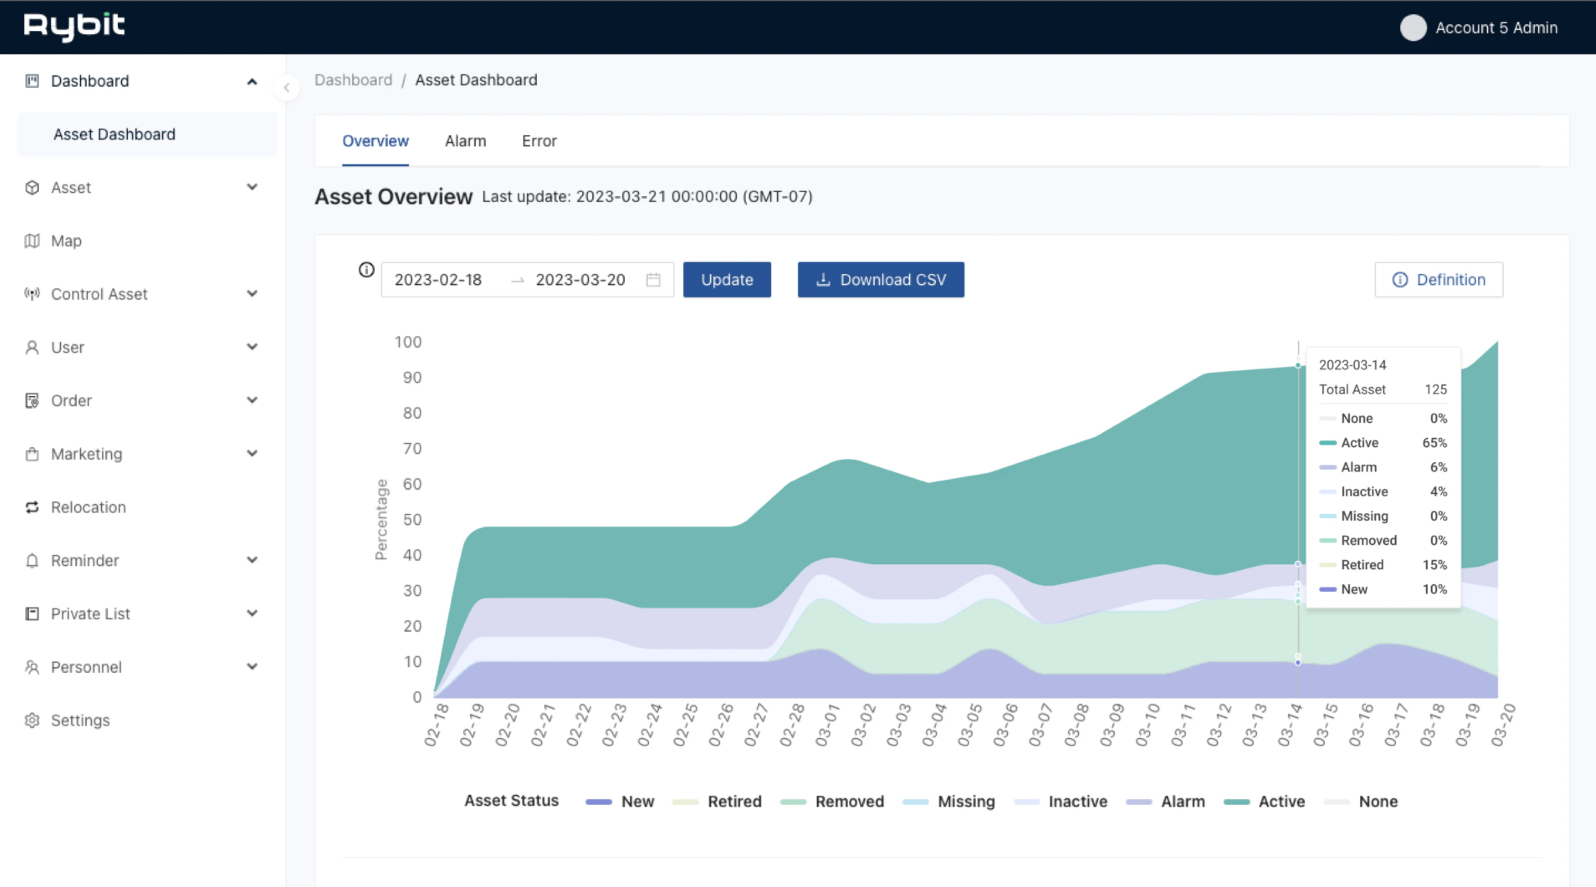The height and width of the screenshot is (887, 1596).
Task: Select the Asset cube icon
Action: pyautogui.click(x=32, y=187)
